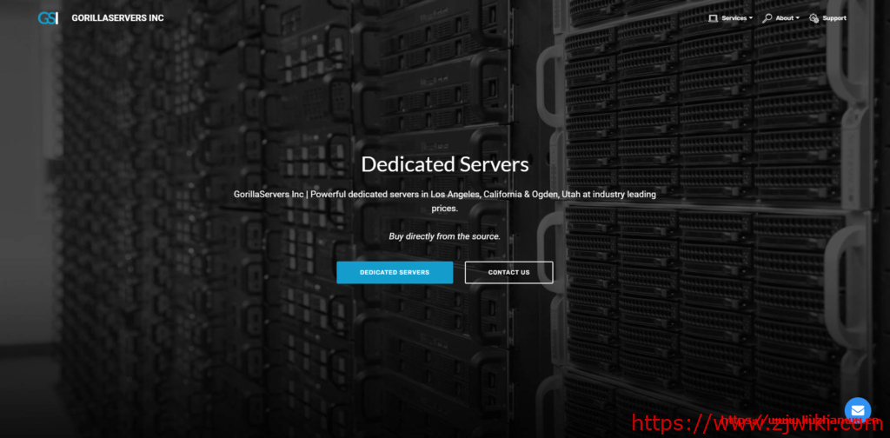Viewport: 890px width, 438px height.
Task: Click the magnifier icon beside About
Action: (767, 18)
